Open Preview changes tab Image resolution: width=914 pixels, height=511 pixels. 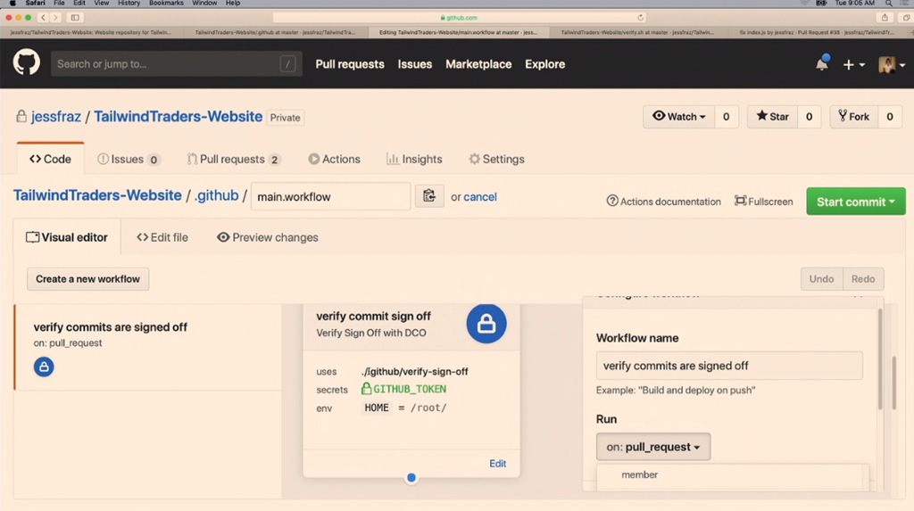pyautogui.click(x=268, y=237)
